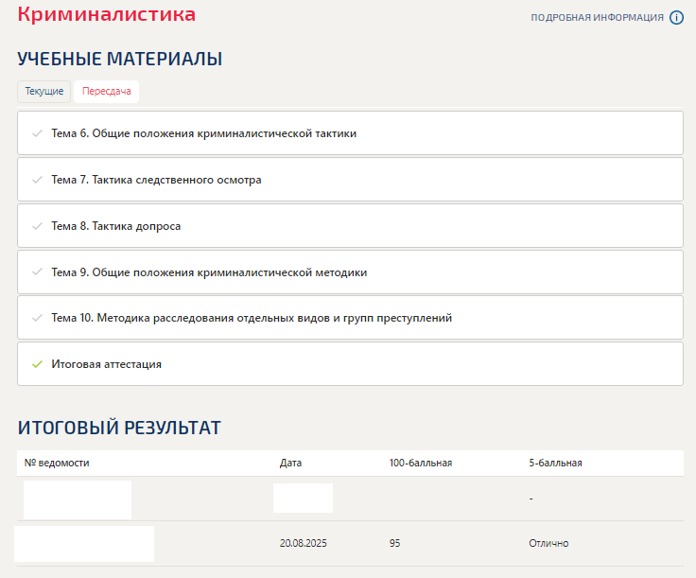The width and height of the screenshot is (696, 578).
Task: Click the checkmark icon beside Тема 6
Action: pyautogui.click(x=37, y=133)
